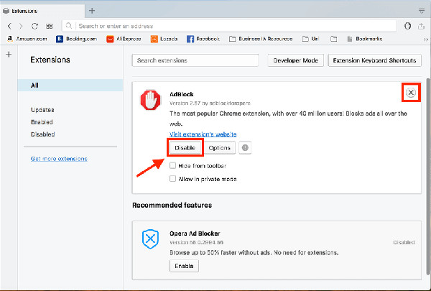The image size is (431, 291).
Task: Open the AliExpress bookmark
Action: pos(124,39)
